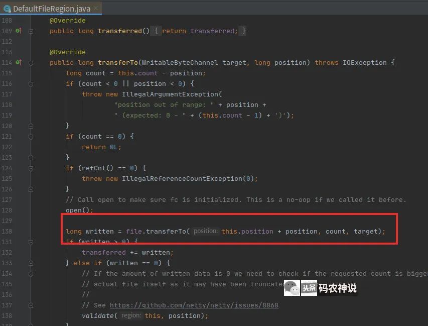
Task: Collapse the count == 0 block at line 121
Action: click(x=31, y=137)
